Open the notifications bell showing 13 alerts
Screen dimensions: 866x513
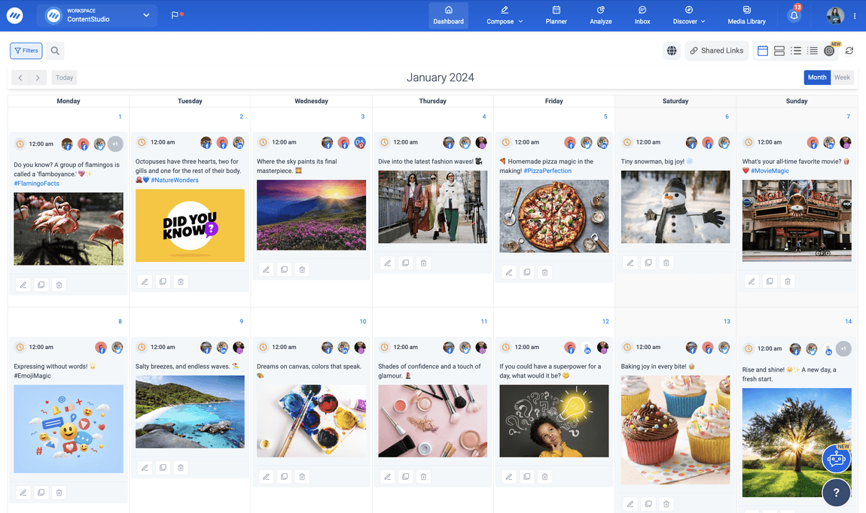[794, 15]
